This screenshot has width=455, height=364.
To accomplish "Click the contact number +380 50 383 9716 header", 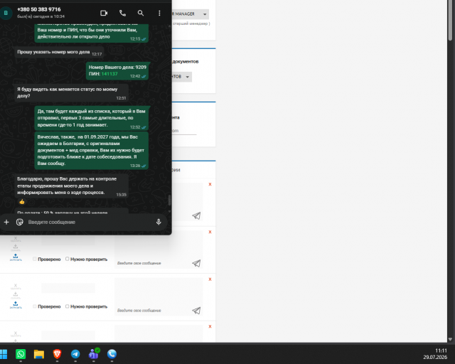I will tap(39, 9).
